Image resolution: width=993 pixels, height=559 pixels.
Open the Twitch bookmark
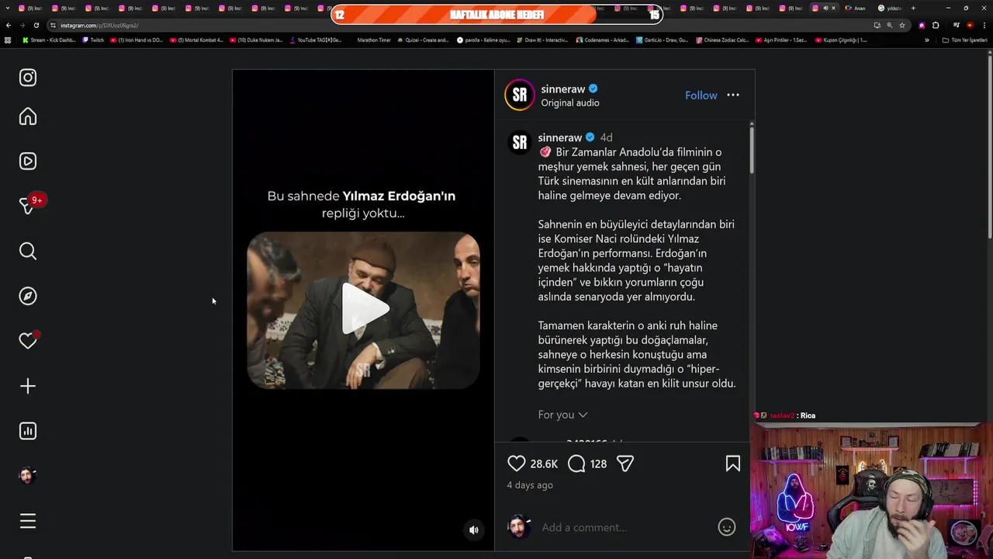point(93,40)
